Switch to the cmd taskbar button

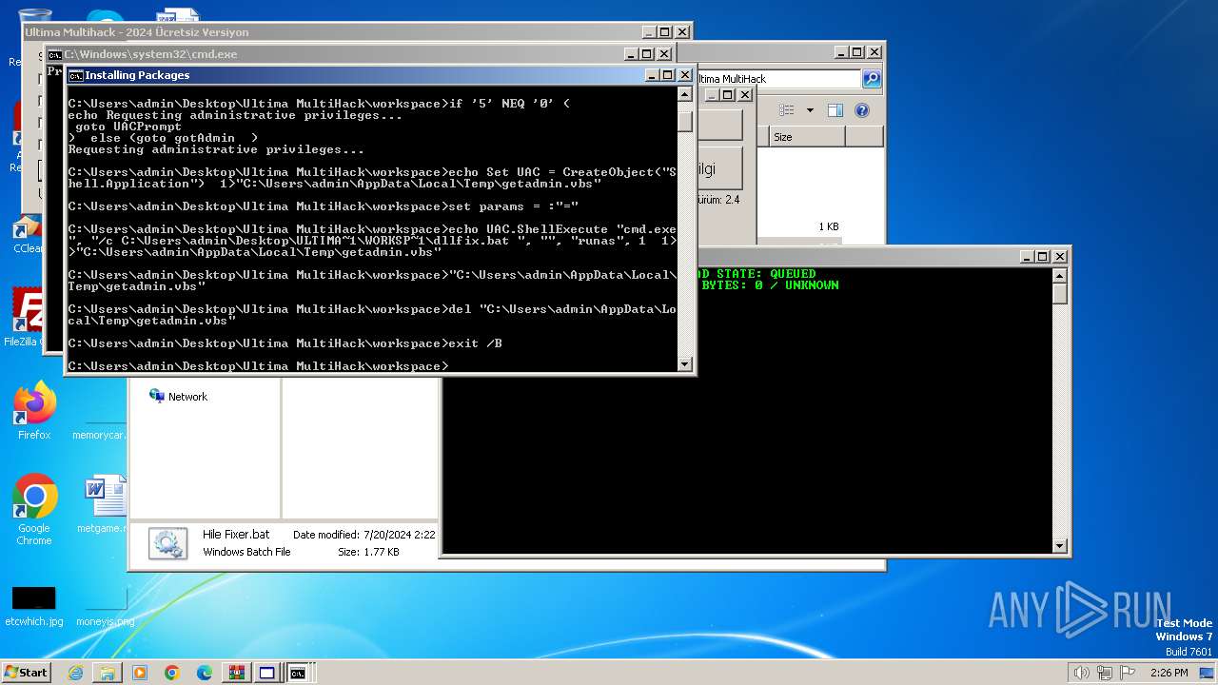(299, 673)
